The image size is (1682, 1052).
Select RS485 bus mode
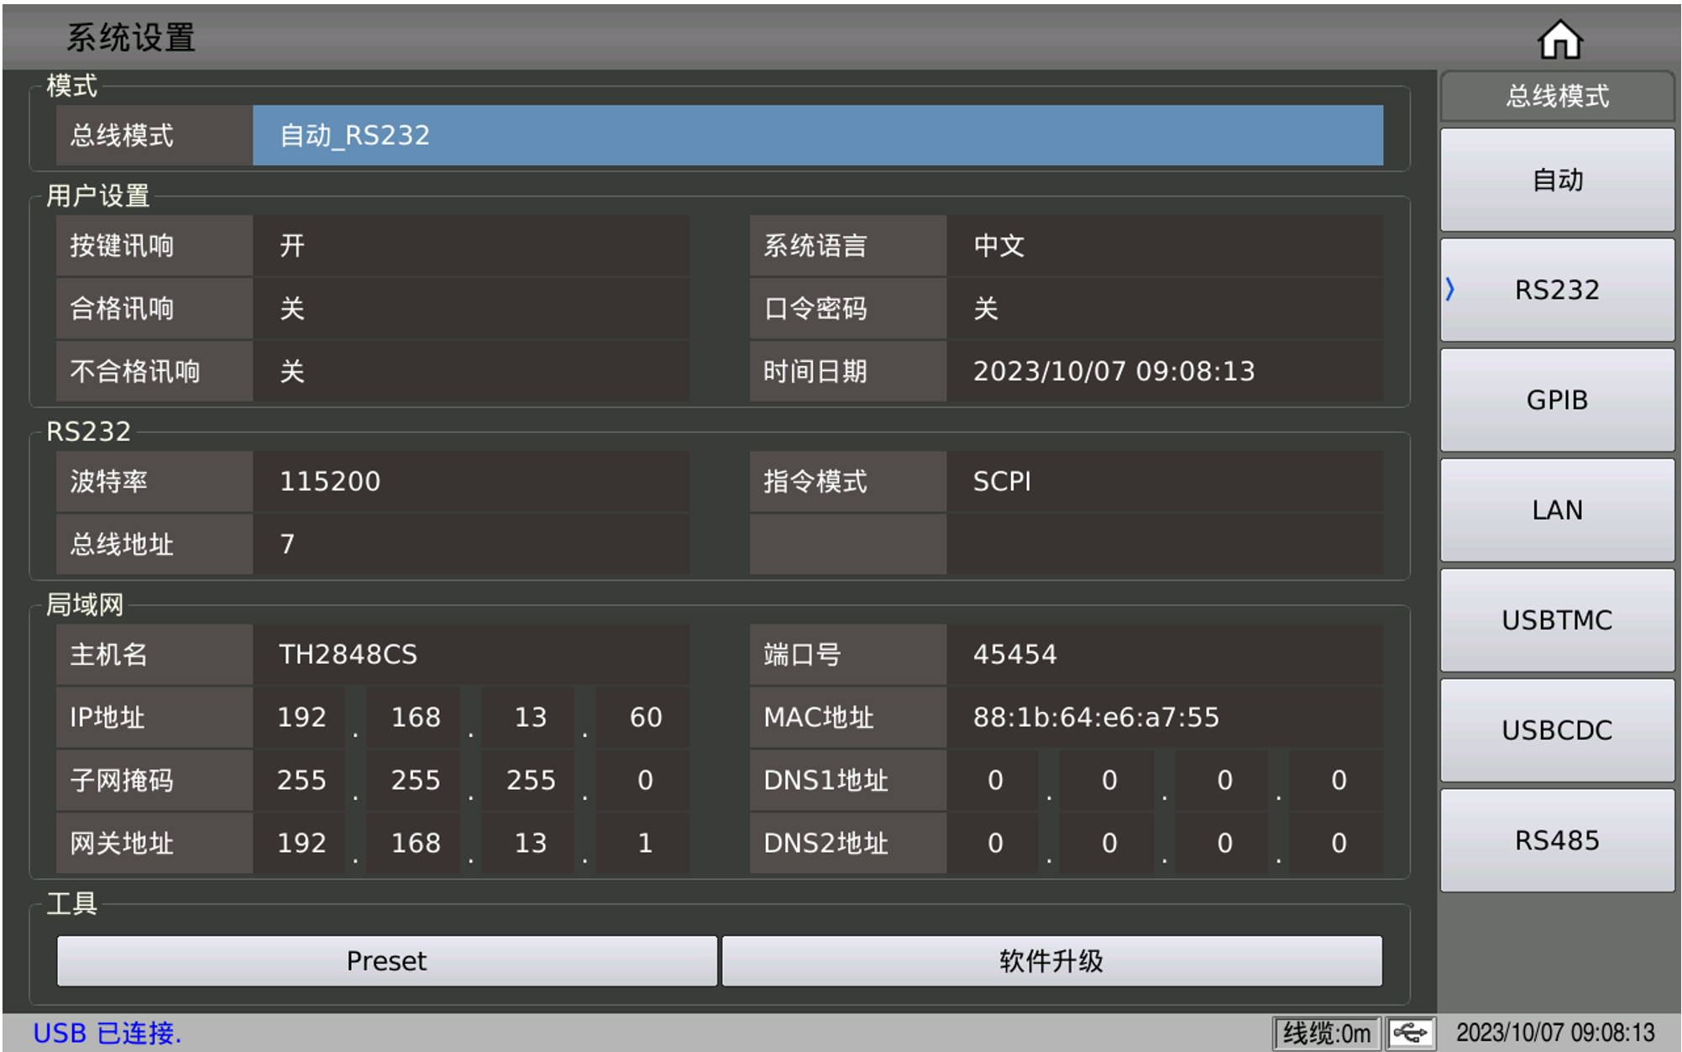[x=1556, y=840]
